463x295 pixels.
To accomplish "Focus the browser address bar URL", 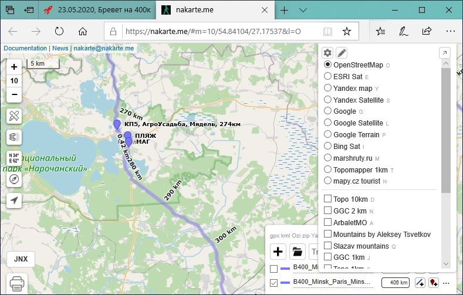I will 213,31.
